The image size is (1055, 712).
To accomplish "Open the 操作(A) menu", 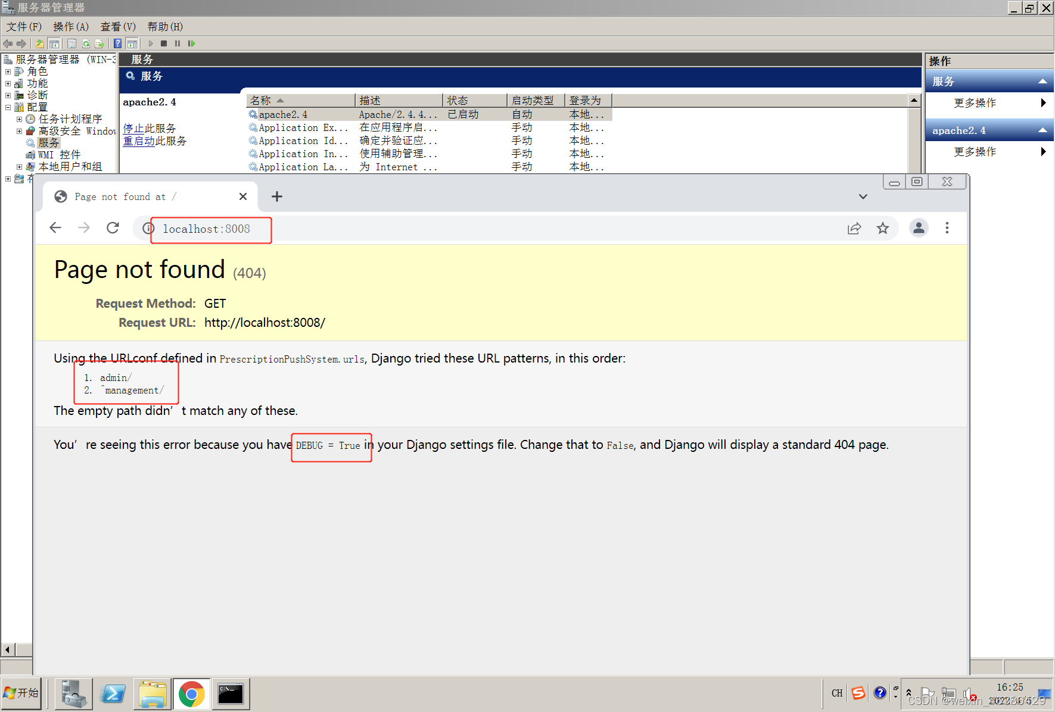I will [71, 27].
